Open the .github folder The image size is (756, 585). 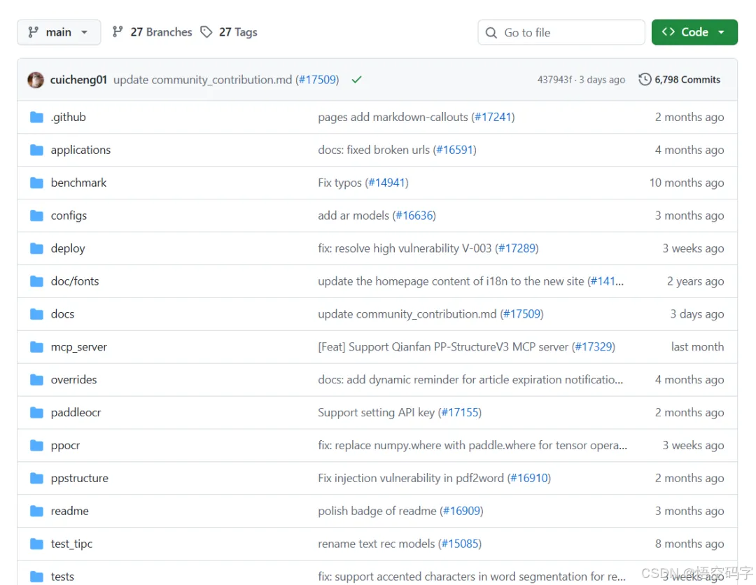[x=69, y=117]
